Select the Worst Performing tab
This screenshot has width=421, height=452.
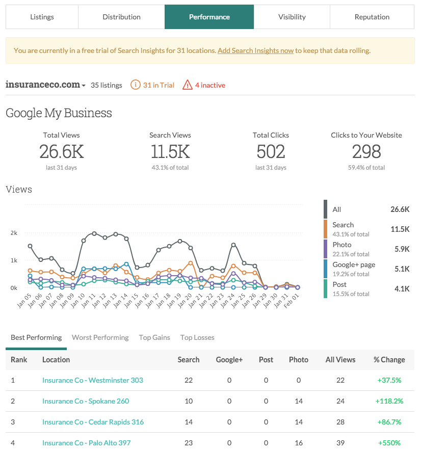click(100, 337)
